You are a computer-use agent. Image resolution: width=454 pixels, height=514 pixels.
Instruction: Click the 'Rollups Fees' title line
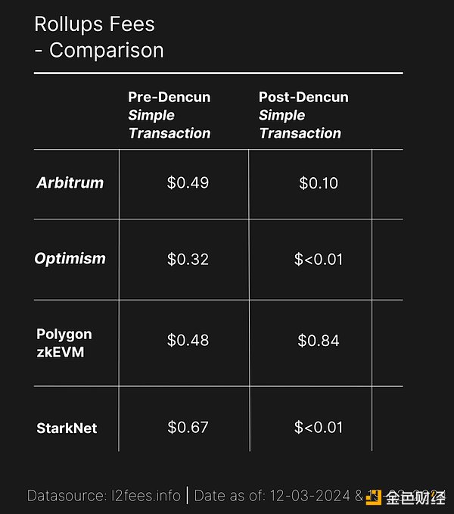click(94, 24)
